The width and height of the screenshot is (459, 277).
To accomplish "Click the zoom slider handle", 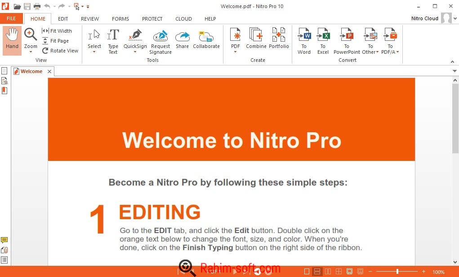I will pyautogui.click(x=397, y=272).
